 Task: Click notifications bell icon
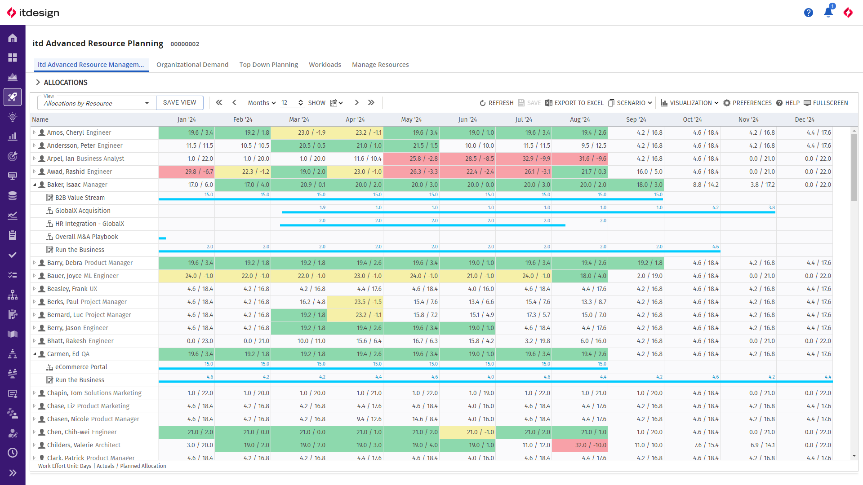click(x=827, y=11)
